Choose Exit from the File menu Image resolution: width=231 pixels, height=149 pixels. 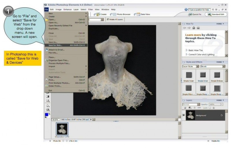coord(66,90)
